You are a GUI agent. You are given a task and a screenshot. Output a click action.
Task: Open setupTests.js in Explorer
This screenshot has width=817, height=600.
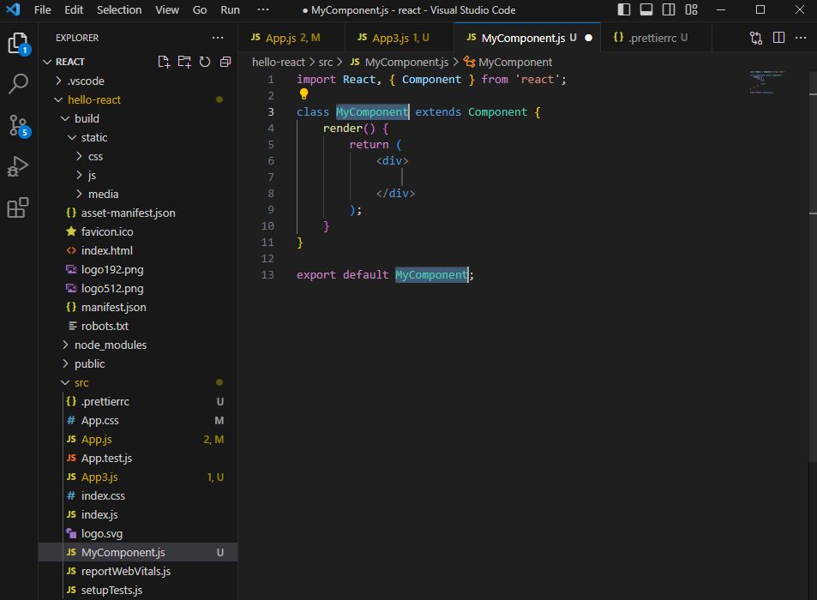click(x=111, y=590)
